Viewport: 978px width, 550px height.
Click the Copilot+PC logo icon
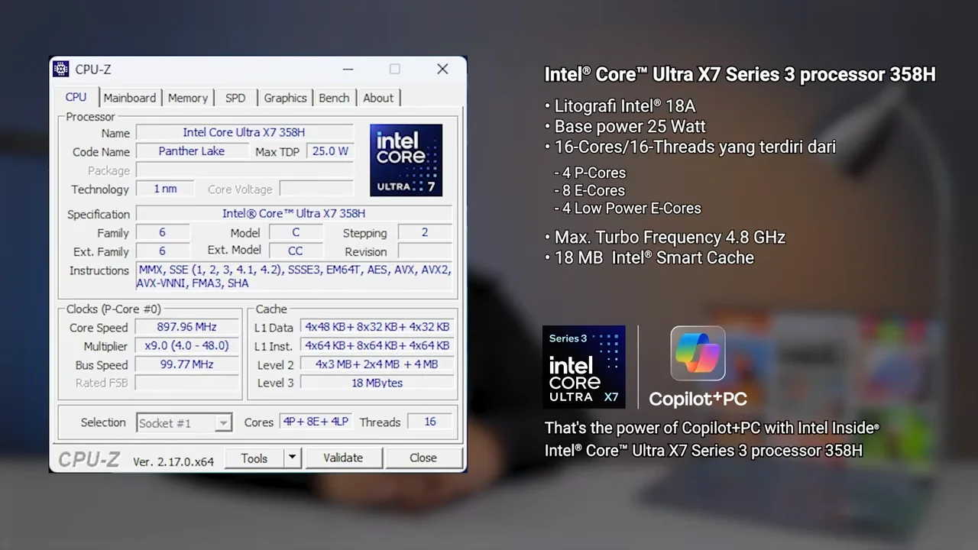point(698,353)
